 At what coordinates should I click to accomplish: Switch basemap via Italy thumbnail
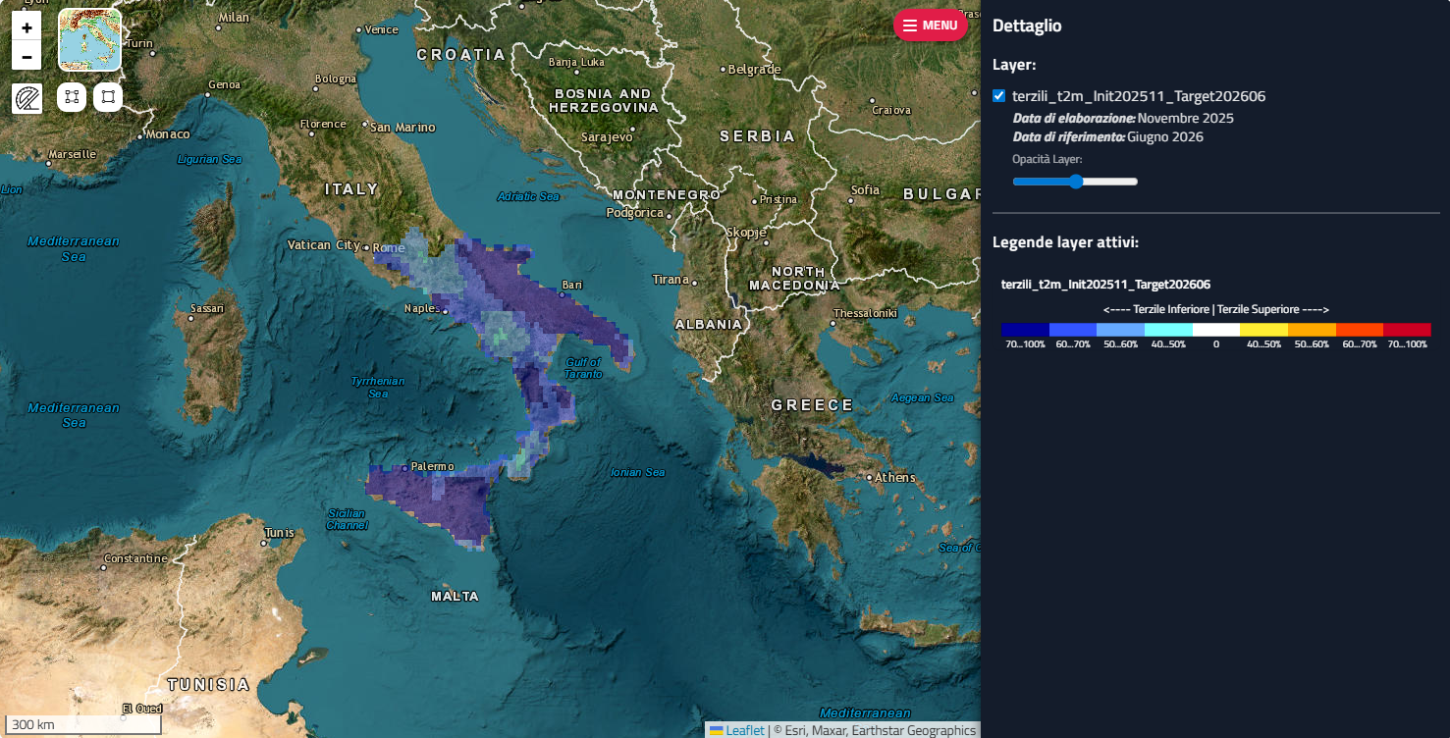click(x=89, y=40)
